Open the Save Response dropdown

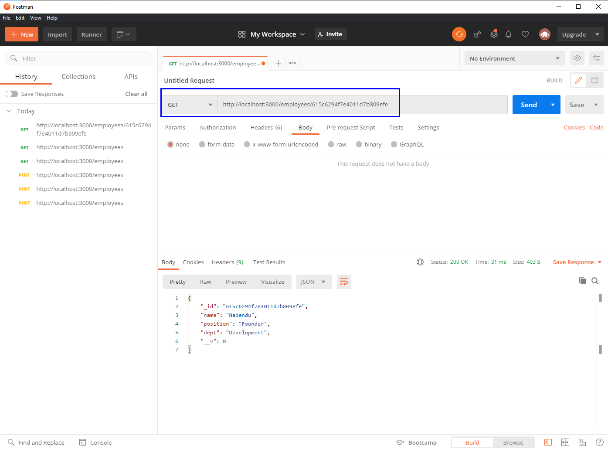coord(577,262)
